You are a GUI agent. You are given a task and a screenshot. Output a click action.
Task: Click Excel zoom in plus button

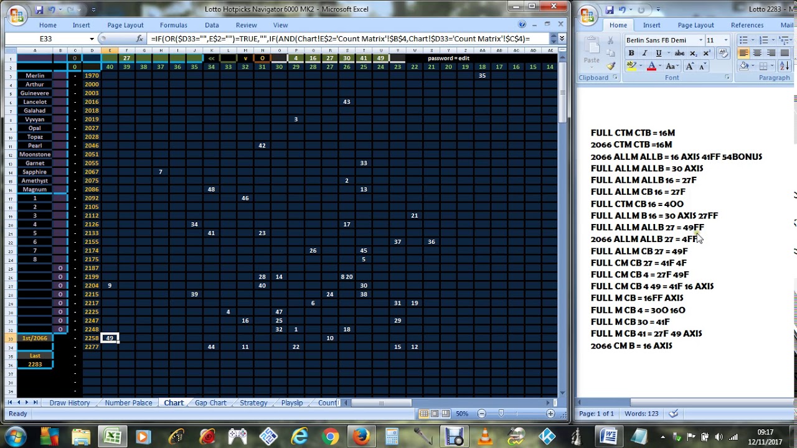(x=550, y=414)
